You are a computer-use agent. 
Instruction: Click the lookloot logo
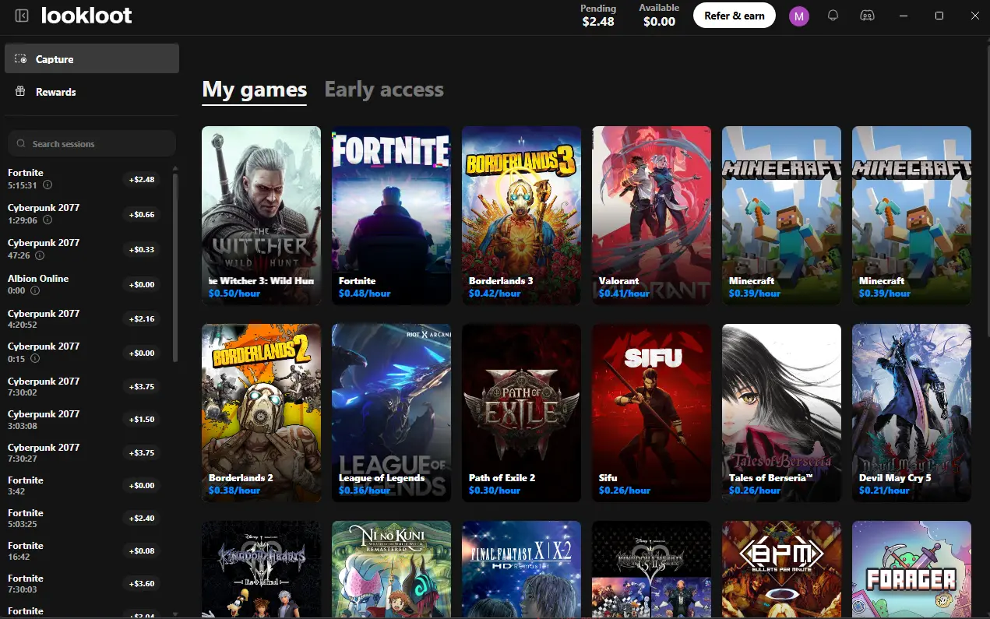click(86, 15)
